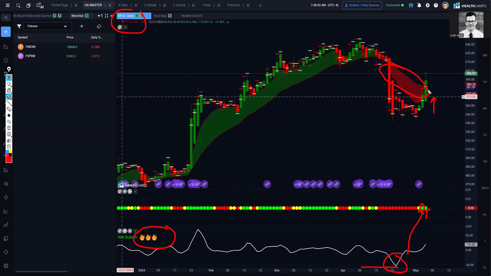This screenshot has width=491, height=276.
Task: Pick the large red color swatch
Action: tap(9, 159)
